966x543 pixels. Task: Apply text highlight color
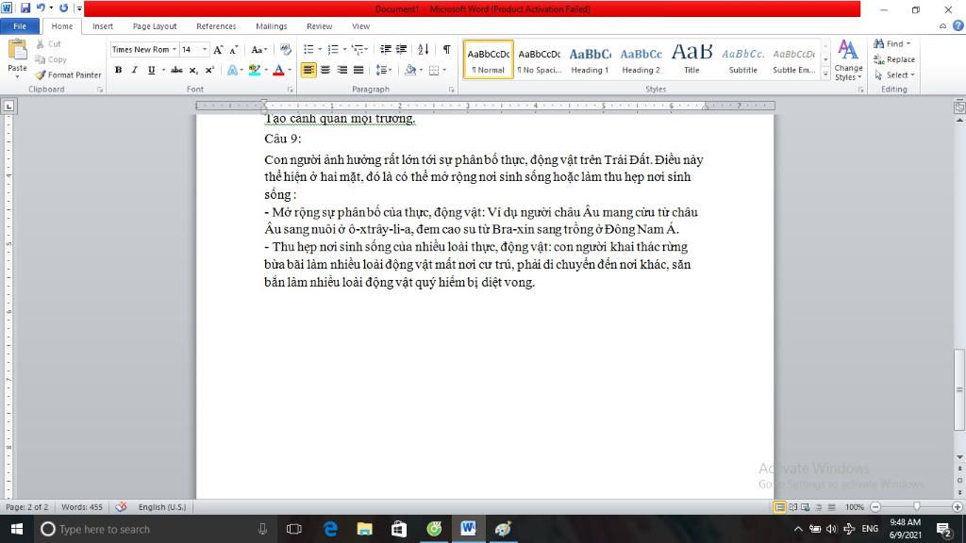click(254, 70)
